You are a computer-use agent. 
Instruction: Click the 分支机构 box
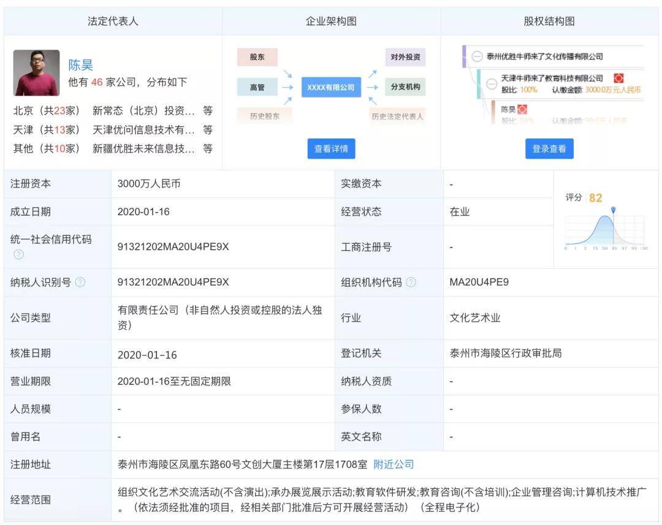[405, 86]
